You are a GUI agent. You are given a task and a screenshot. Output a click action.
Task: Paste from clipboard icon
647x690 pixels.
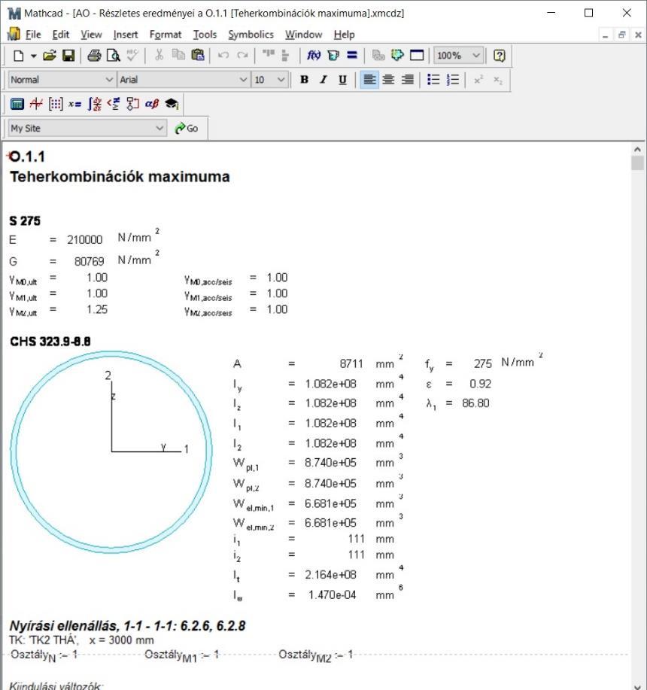coord(198,55)
